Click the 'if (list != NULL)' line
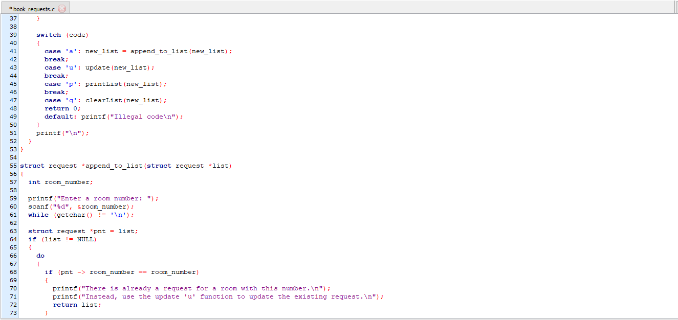Image resolution: width=678 pixels, height=320 pixels. tap(62, 239)
